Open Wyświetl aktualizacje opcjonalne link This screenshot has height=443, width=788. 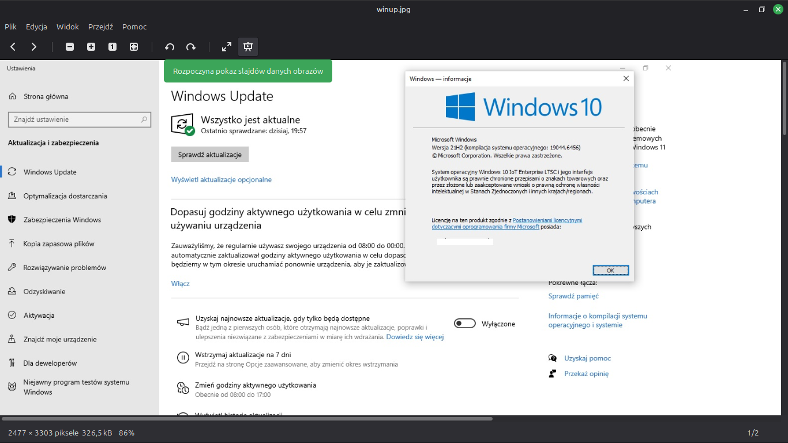click(x=222, y=179)
